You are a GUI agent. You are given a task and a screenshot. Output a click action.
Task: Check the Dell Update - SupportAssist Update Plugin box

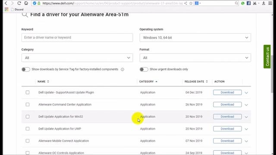coord(28,92)
